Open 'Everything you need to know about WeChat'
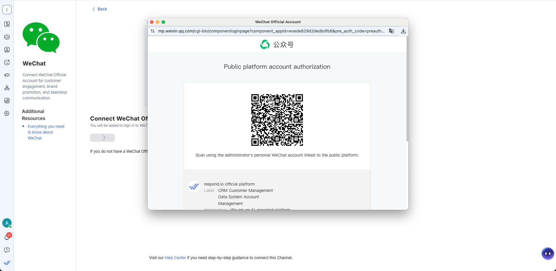 [x=46, y=132]
